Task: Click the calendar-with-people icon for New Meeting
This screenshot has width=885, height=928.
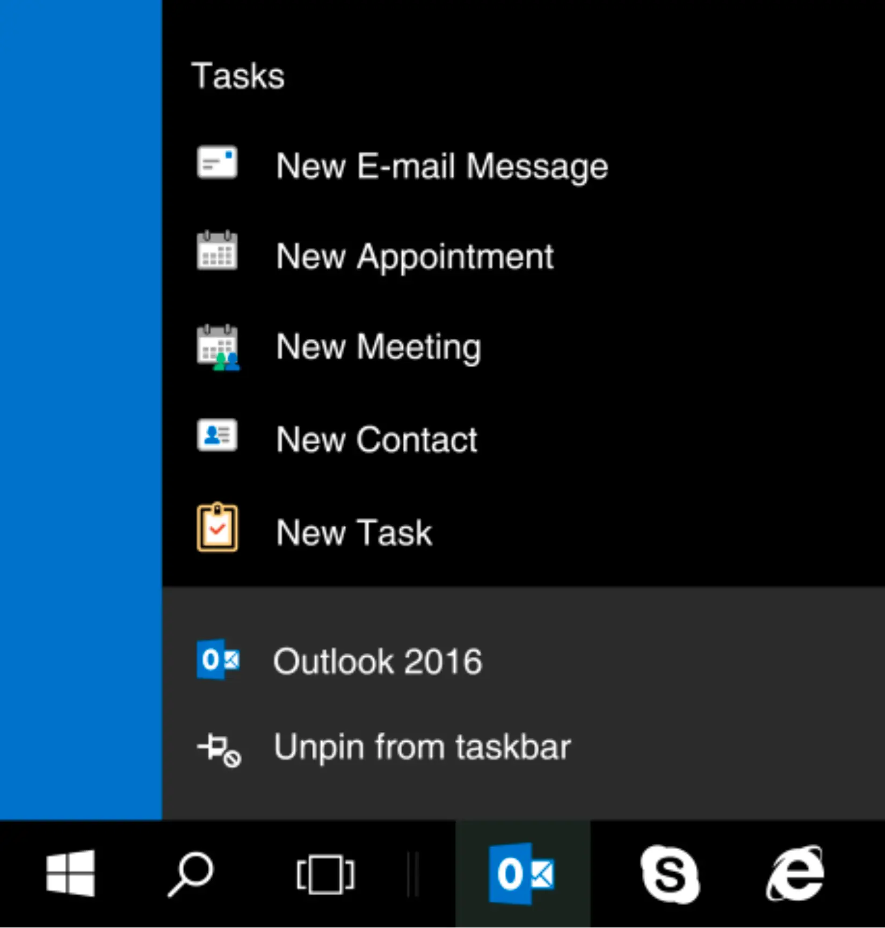Action: (218, 348)
